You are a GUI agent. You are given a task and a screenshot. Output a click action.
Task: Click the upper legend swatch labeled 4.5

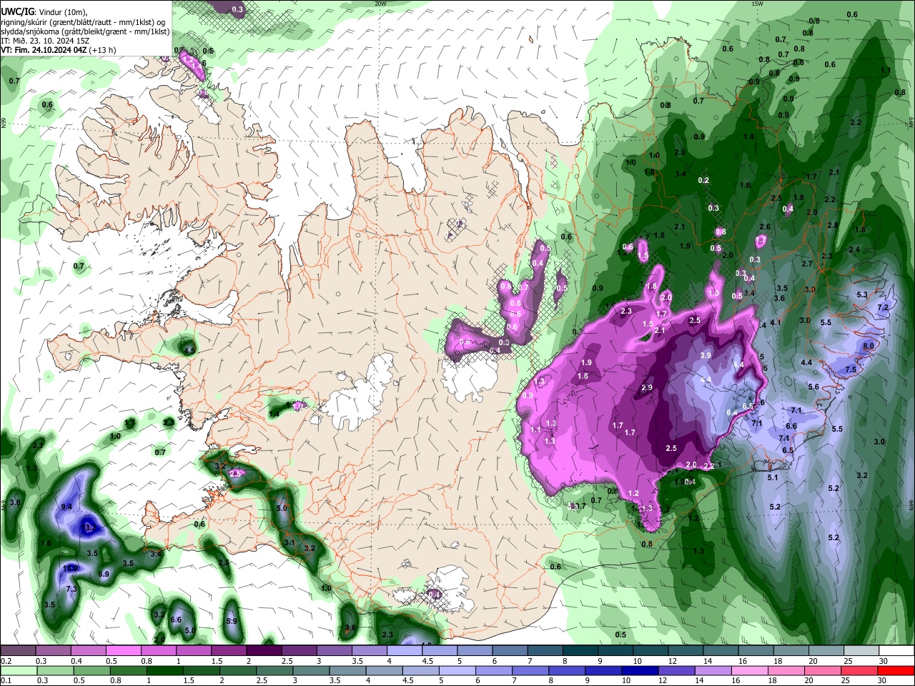point(440,651)
